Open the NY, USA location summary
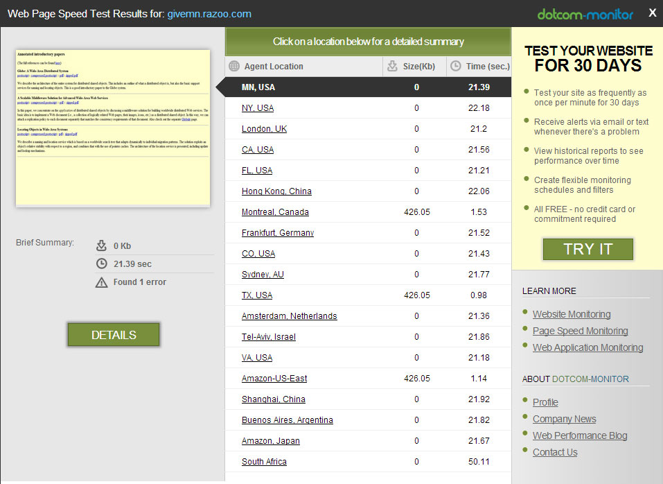 click(258, 108)
